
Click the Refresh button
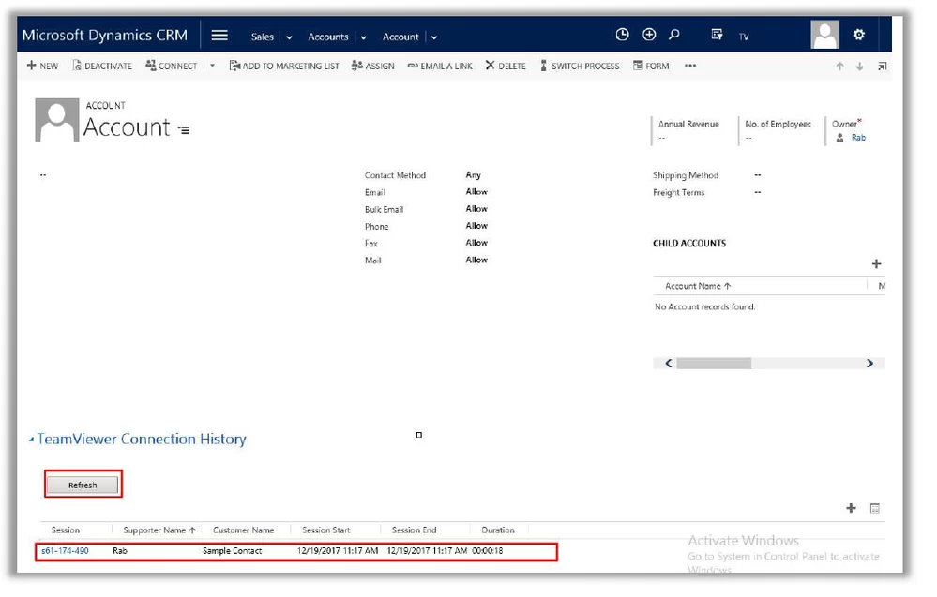click(x=83, y=485)
